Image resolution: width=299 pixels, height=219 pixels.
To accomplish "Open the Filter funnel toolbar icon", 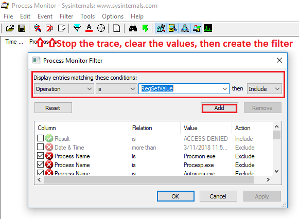I will click(77, 28).
